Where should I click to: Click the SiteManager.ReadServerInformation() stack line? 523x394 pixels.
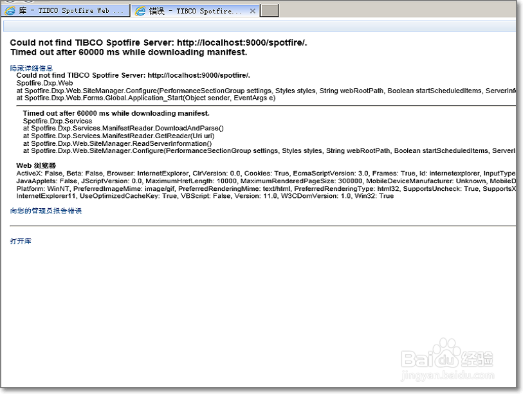point(118,144)
